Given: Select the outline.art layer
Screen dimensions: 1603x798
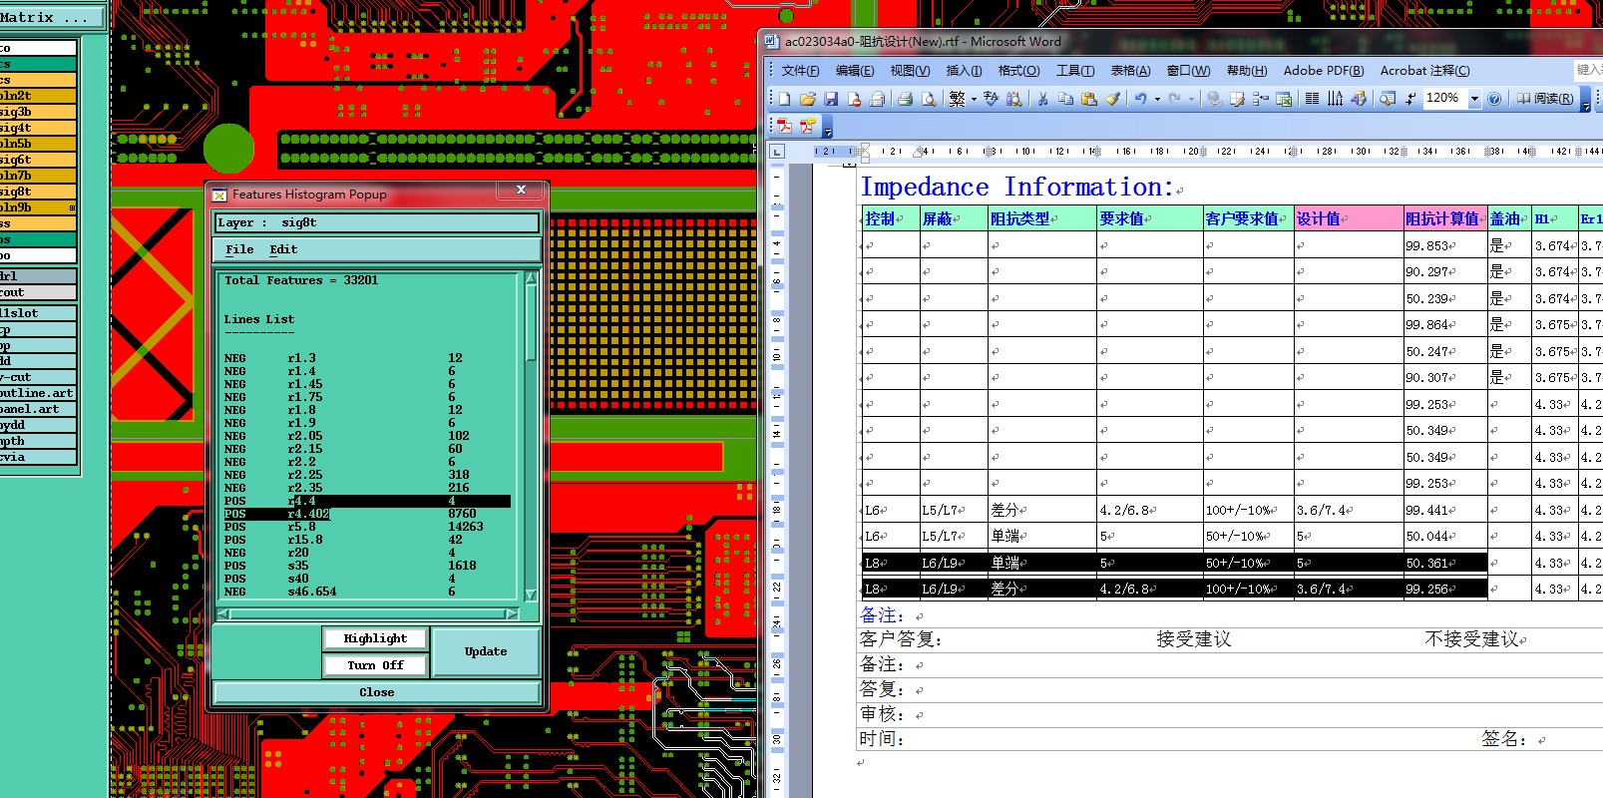Looking at the screenshot, I should [38, 393].
